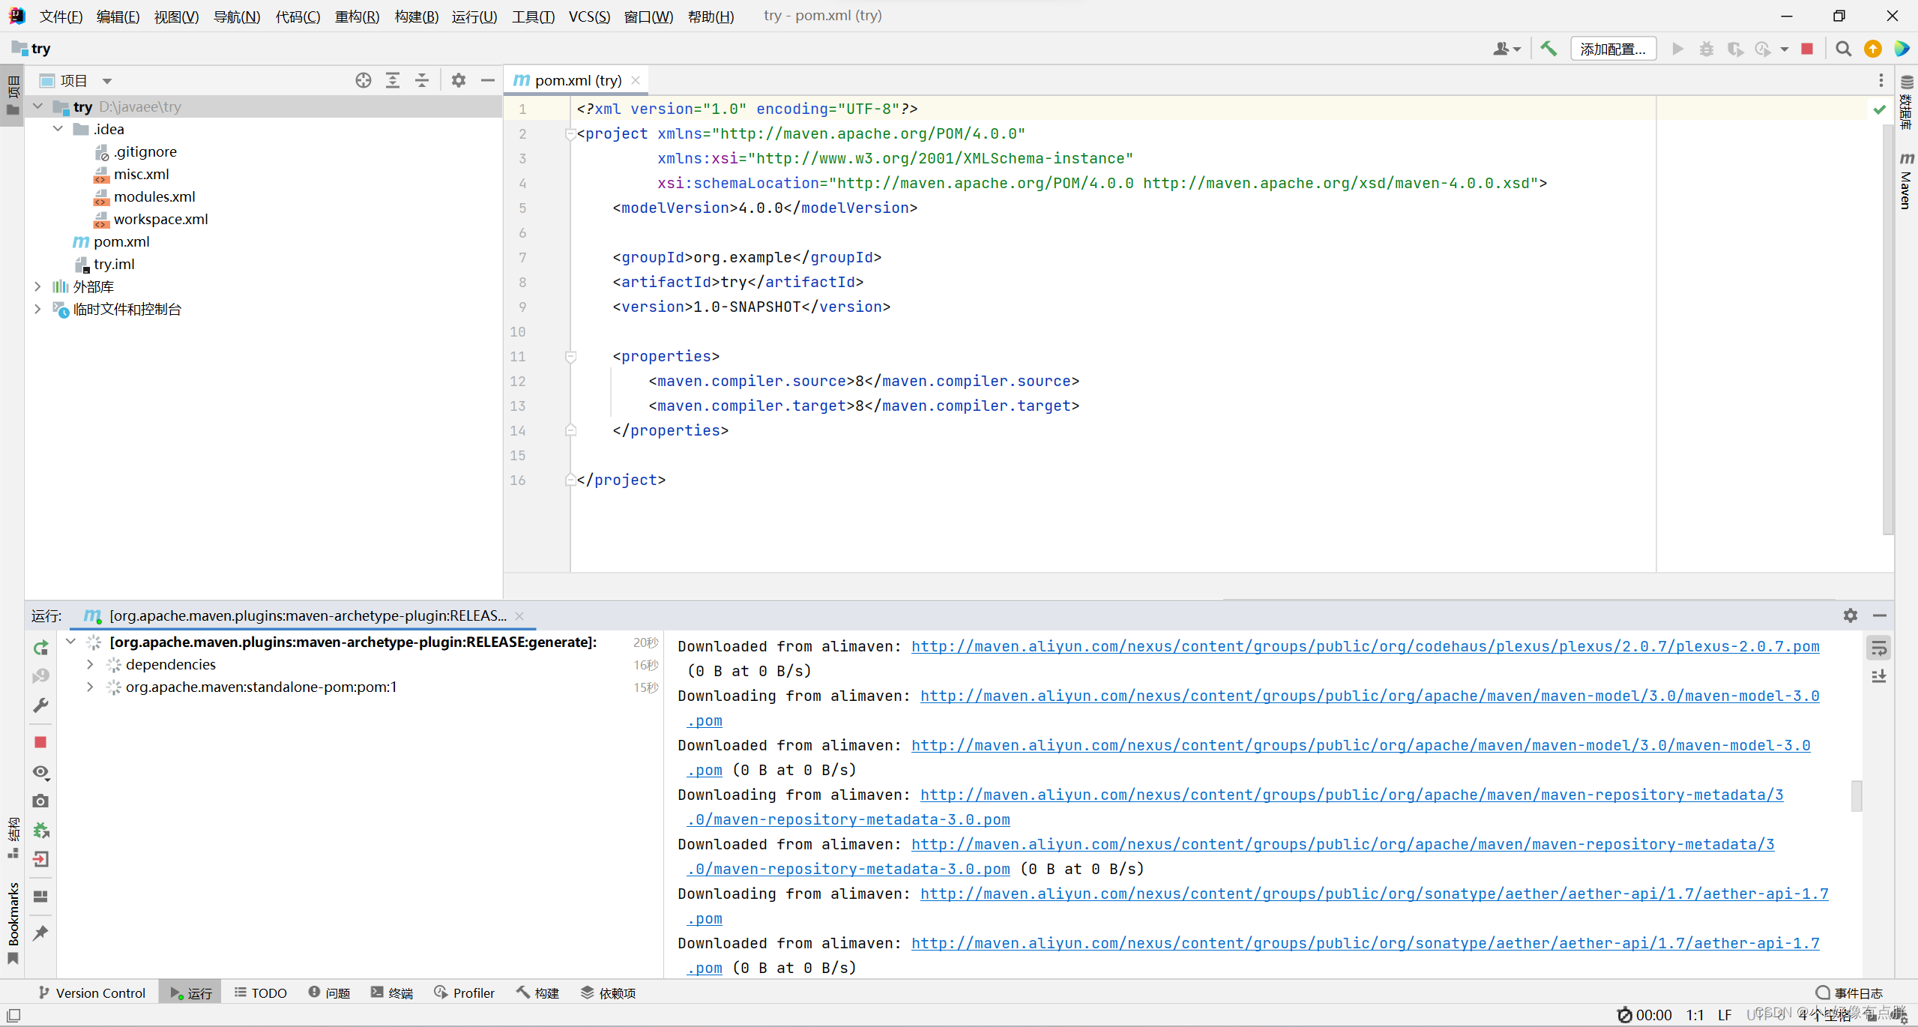Screen dimensions: 1918x1027
Task: Click the red Stop button in top toolbar
Action: (1807, 49)
